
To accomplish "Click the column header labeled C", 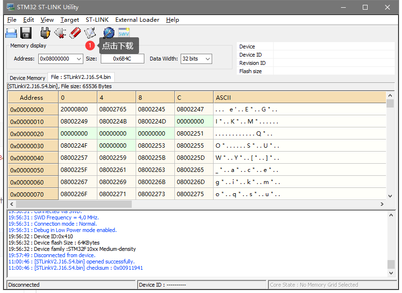I will coord(194,97).
